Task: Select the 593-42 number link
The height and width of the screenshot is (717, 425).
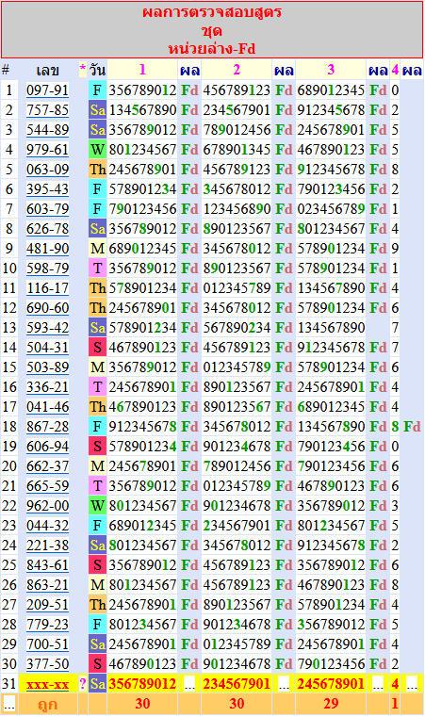Action: (47, 327)
